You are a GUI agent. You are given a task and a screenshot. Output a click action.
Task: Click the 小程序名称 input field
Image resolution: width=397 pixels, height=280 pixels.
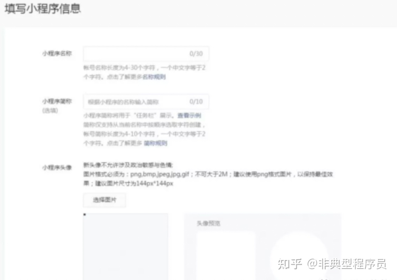coord(146,54)
